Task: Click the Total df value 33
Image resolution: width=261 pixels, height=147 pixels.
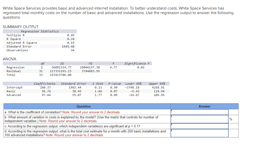Action: point(41,75)
